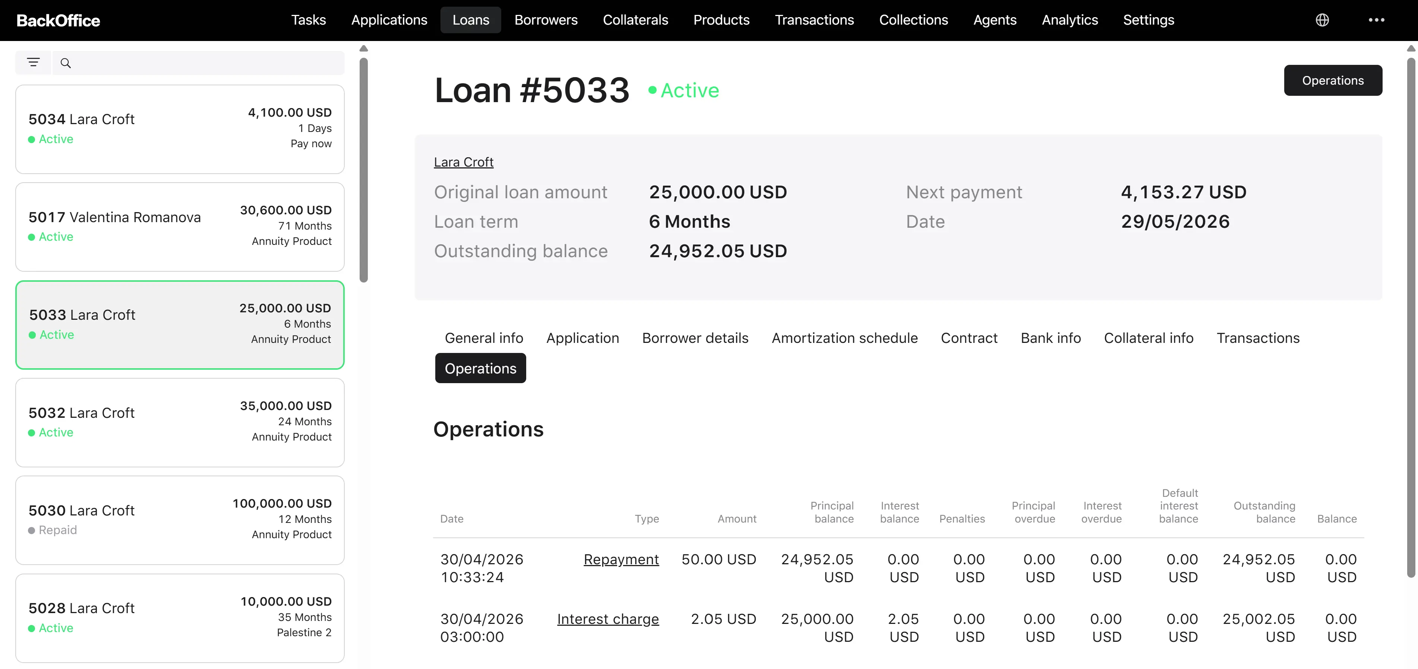Click the Loan #5033 heading
This screenshot has width=1418, height=669.
[532, 90]
